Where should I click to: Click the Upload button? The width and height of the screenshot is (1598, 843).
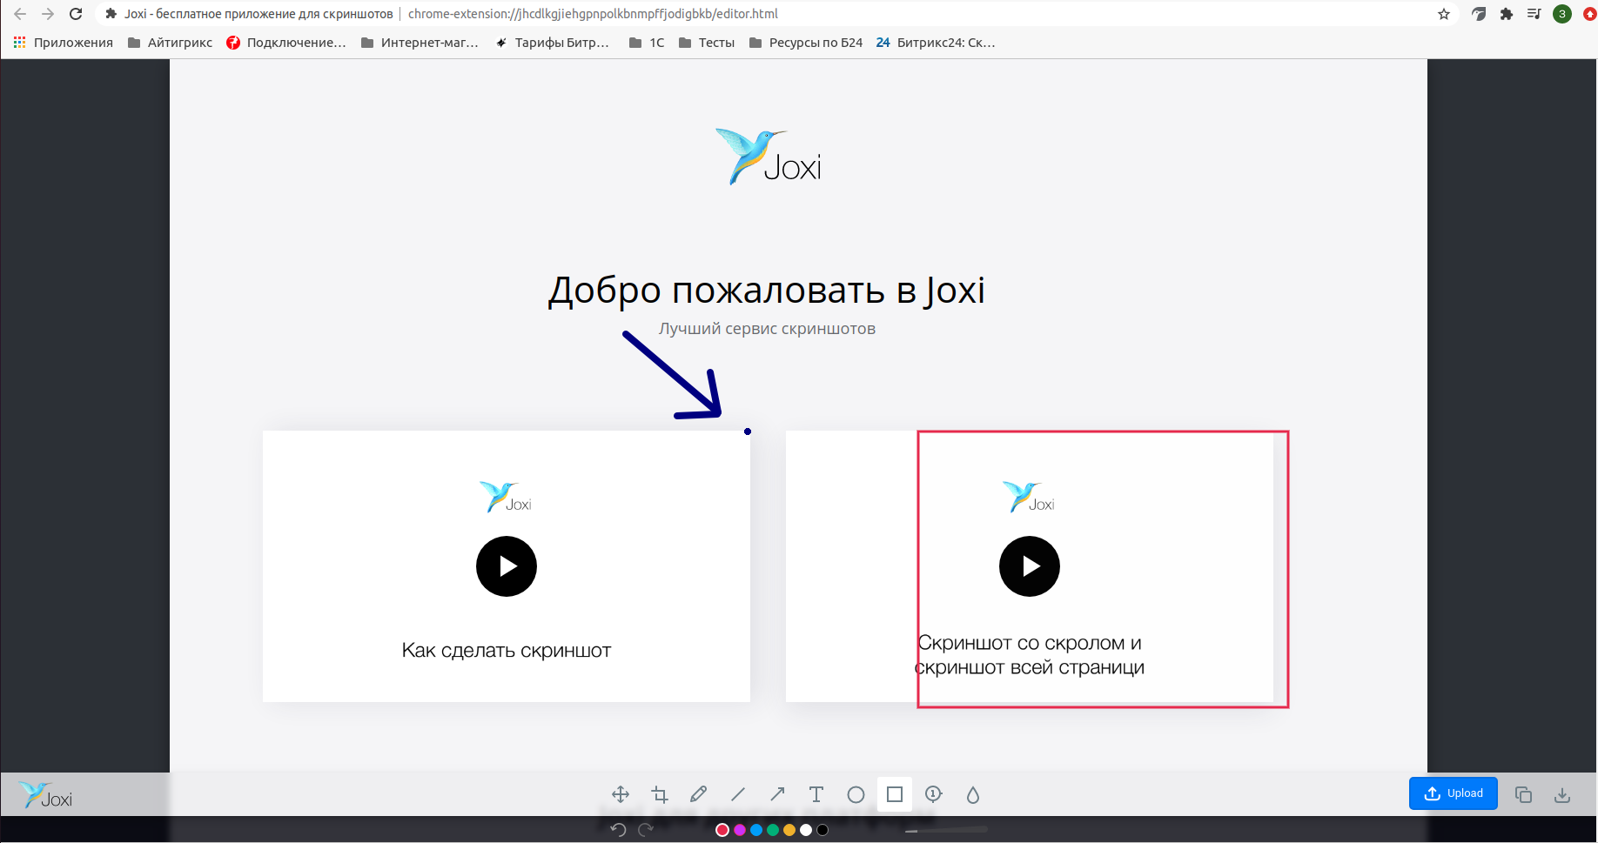[1454, 793]
